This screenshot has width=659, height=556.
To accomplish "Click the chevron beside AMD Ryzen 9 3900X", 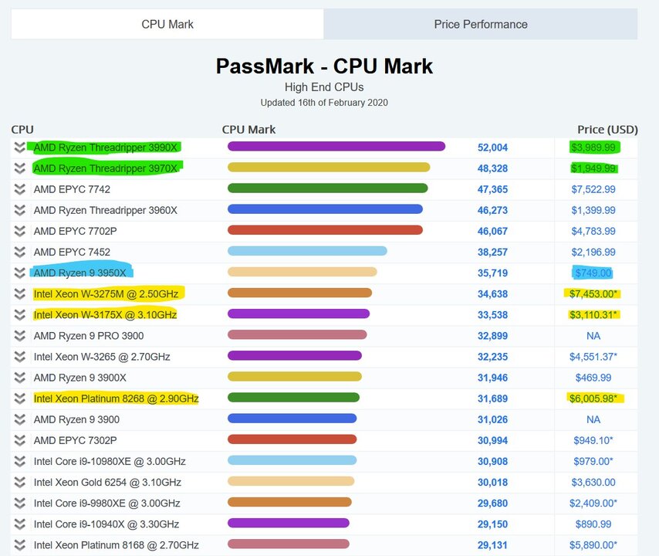I will 19,378.
